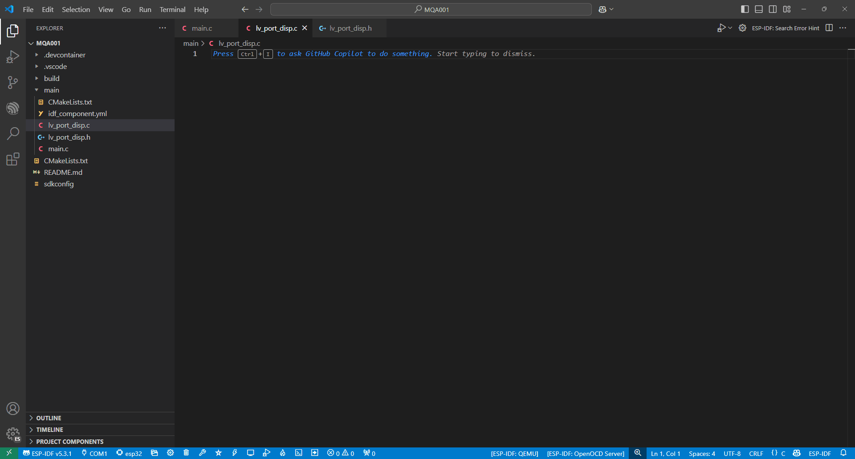855x459 pixels.
Task: Change encoding via UTF-8
Action: [732, 453]
